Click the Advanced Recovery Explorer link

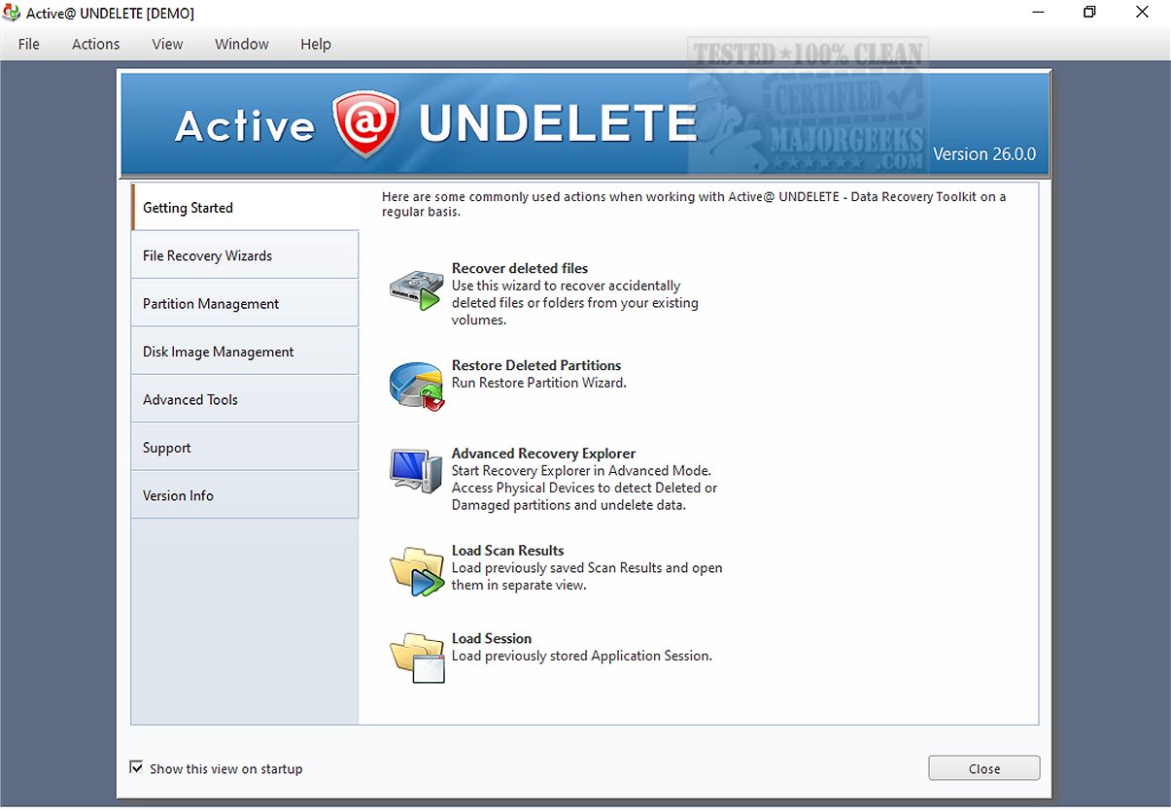(x=543, y=454)
